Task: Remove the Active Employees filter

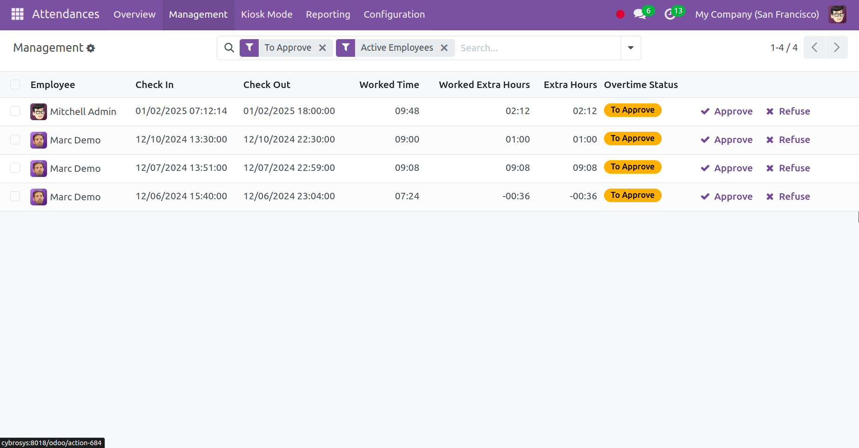Action: 444,48
